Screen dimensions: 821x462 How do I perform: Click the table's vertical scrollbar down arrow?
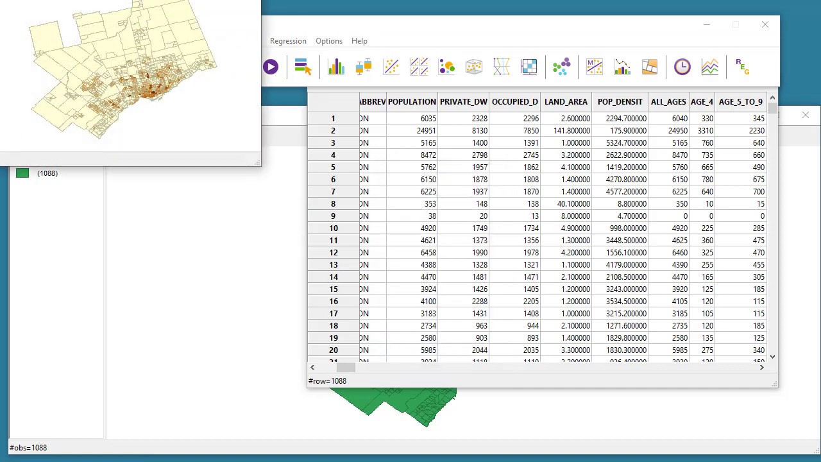pyautogui.click(x=772, y=357)
